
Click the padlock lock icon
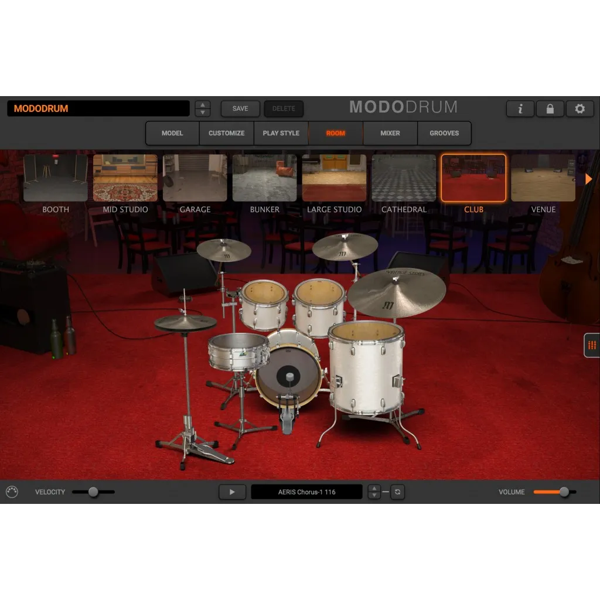[550, 109]
